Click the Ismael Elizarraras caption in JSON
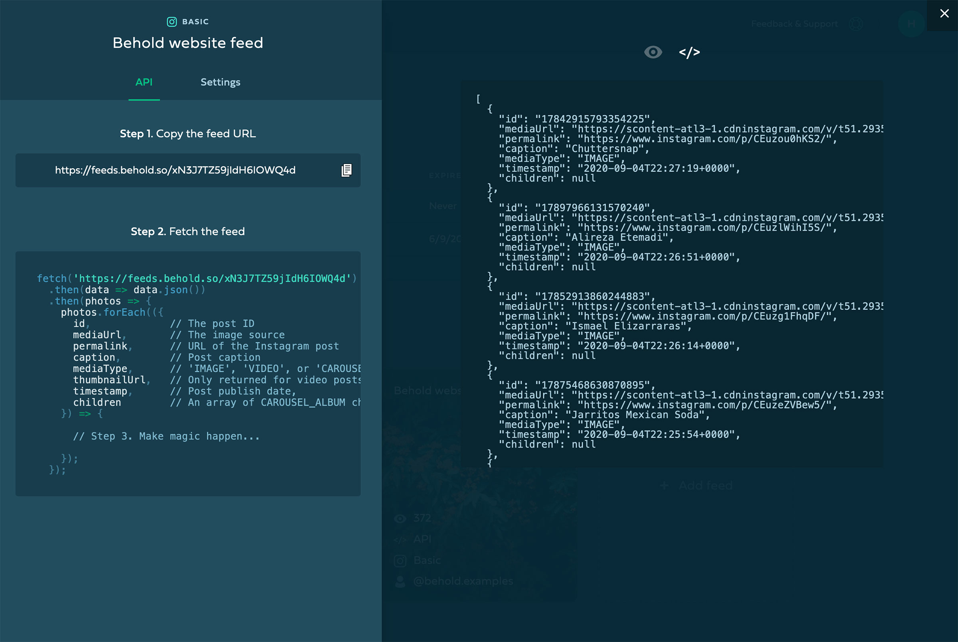Image resolution: width=958 pixels, height=642 pixels. pos(596,326)
